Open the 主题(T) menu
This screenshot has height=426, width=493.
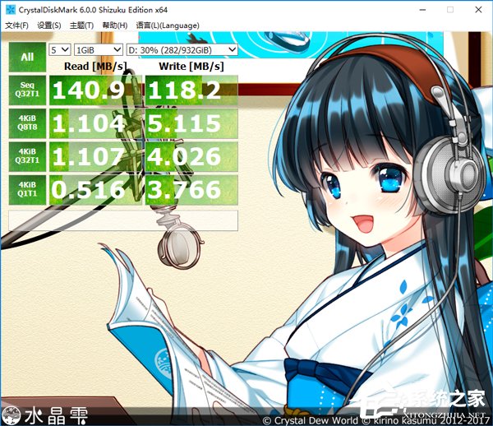point(81,25)
